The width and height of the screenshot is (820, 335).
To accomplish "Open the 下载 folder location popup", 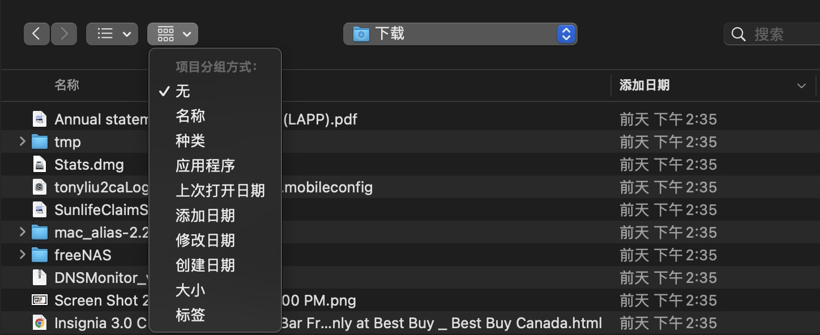I will pos(460,34).
